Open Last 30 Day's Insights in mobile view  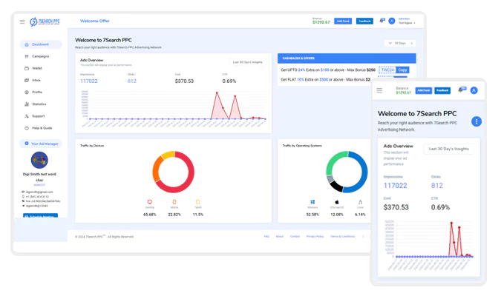449,149
